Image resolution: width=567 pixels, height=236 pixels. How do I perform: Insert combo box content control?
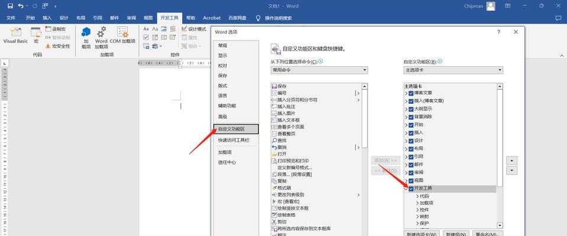[155, 37]
